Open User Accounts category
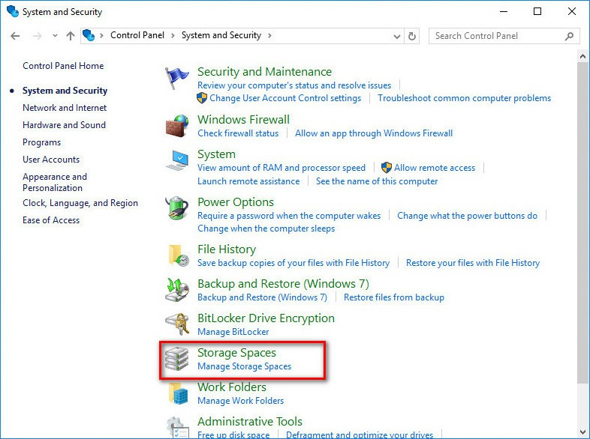Viewport: 590px width, 439px height. 51,160
